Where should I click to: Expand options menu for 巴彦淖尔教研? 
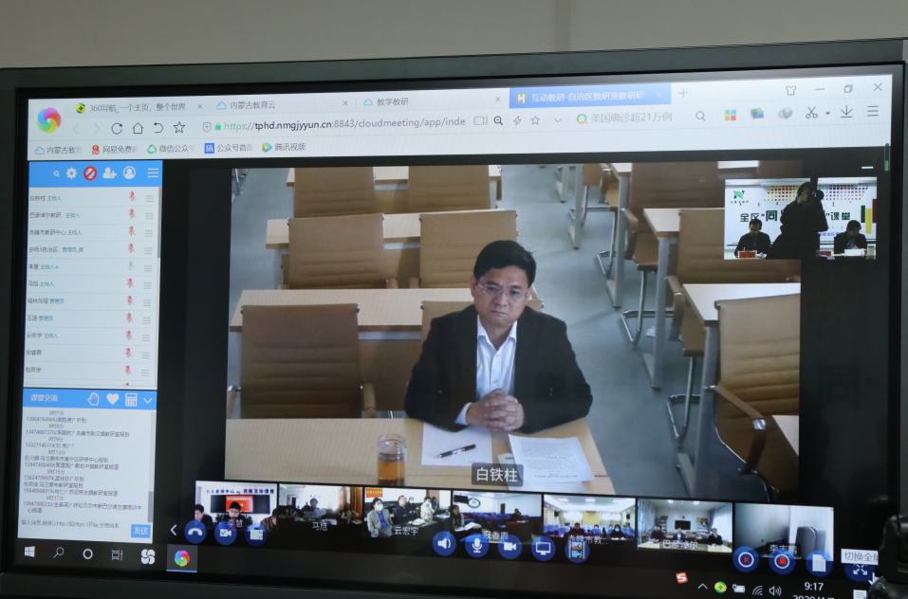pos(149,216)
